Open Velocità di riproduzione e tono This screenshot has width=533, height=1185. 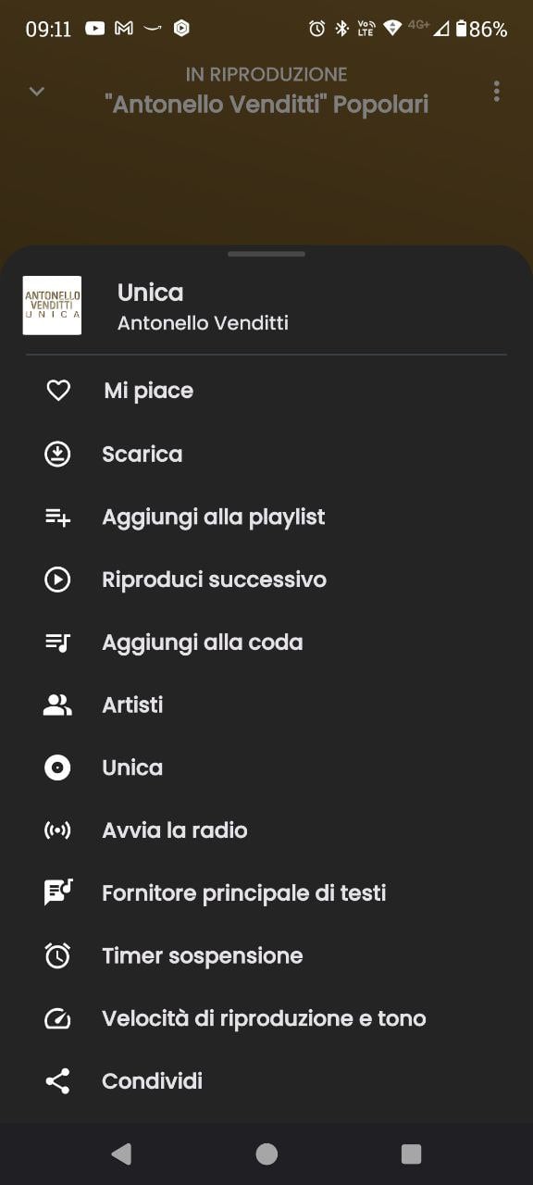pos(266,1018)
